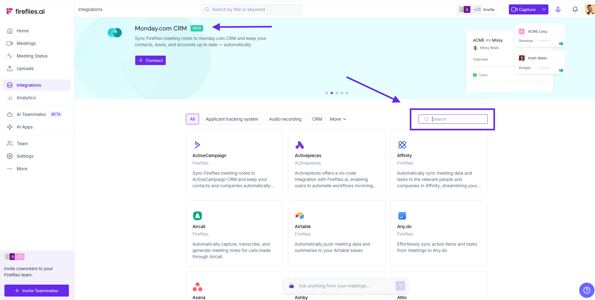Filter integrations by CRM
The image size is (595, 300).
(x=317, y=119)
